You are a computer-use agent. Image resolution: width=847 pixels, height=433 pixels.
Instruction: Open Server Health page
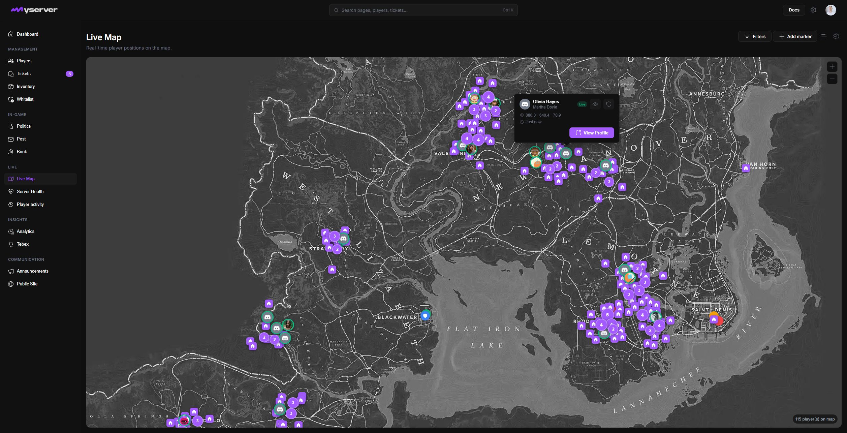pyautogui.click(x=40, y=191)
